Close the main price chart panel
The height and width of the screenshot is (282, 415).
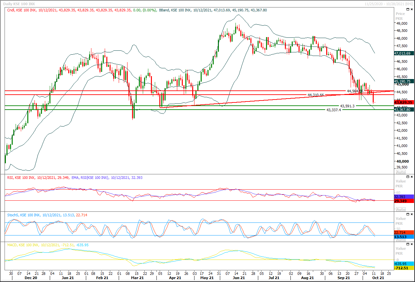click(412, 10)
